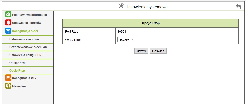
Task: Click the orange PTZ camera configuration icon
Action: [x=8, y=78]
